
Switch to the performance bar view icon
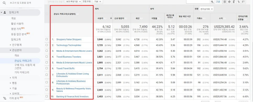[x=234, y=2]
